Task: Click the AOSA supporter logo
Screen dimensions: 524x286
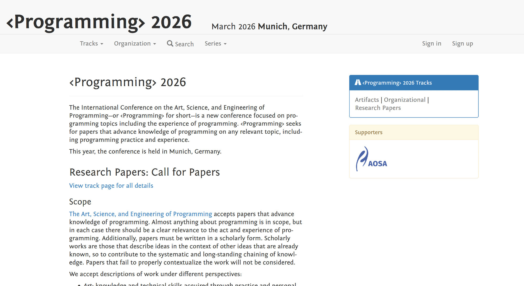Action: click(x=372, y=159)
